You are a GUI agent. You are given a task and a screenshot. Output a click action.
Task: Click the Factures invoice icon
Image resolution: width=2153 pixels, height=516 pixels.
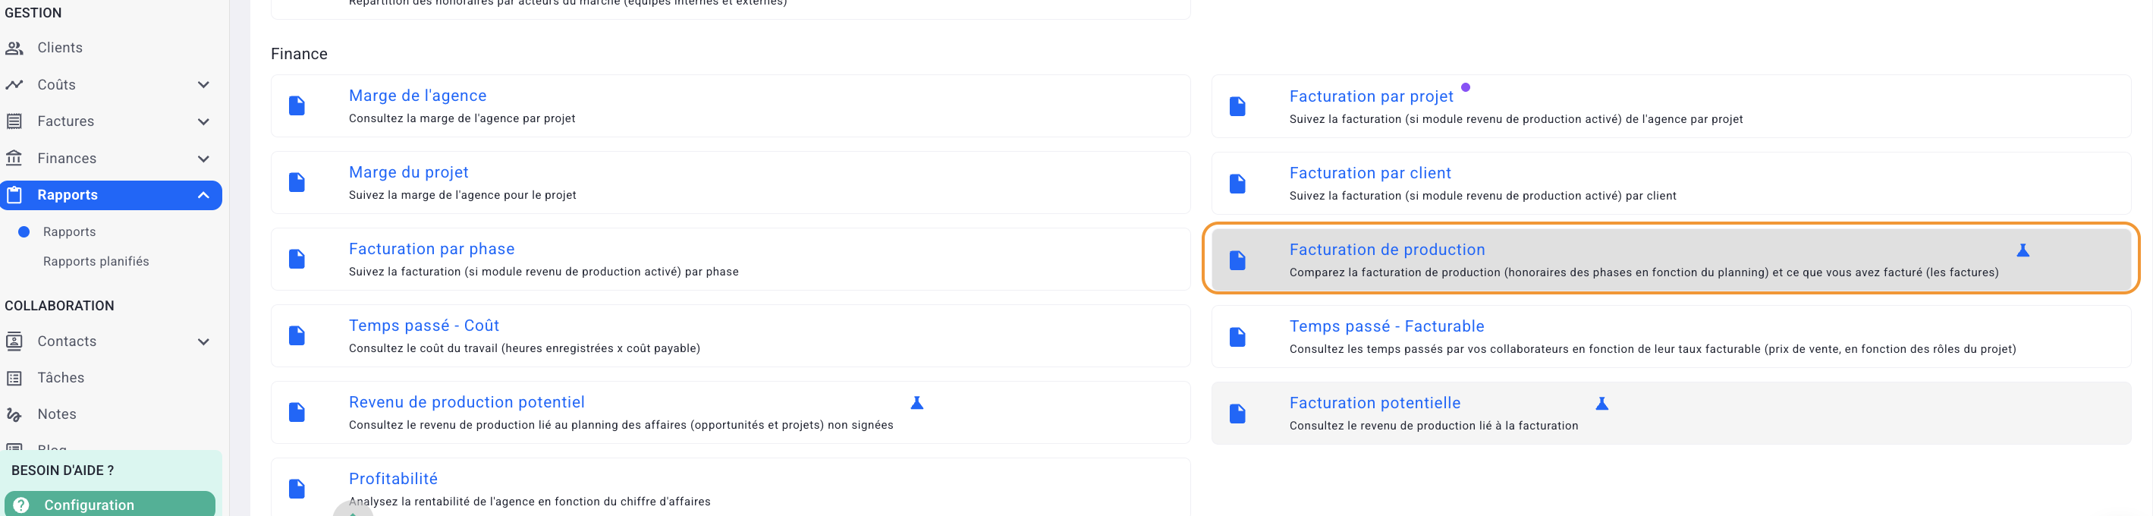coord(14,121)
